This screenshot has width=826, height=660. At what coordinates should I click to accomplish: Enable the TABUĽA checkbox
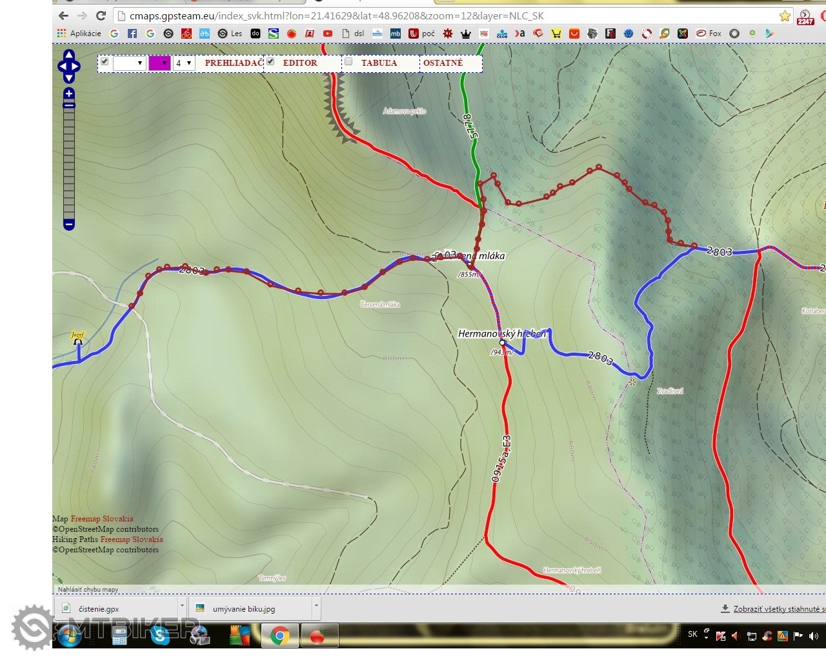coord(348,62)
